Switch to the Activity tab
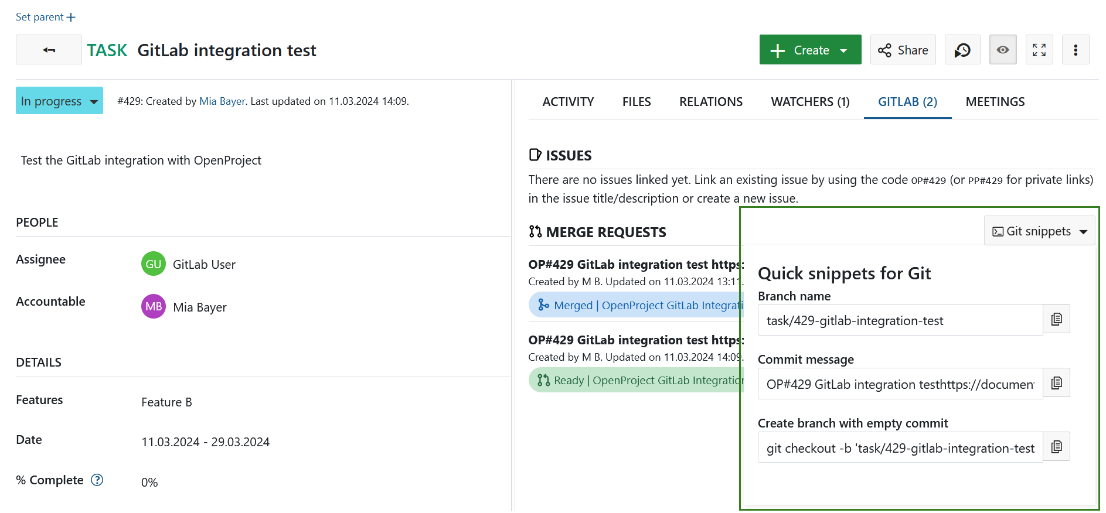The image size is (1106, 513). point(567,102)
